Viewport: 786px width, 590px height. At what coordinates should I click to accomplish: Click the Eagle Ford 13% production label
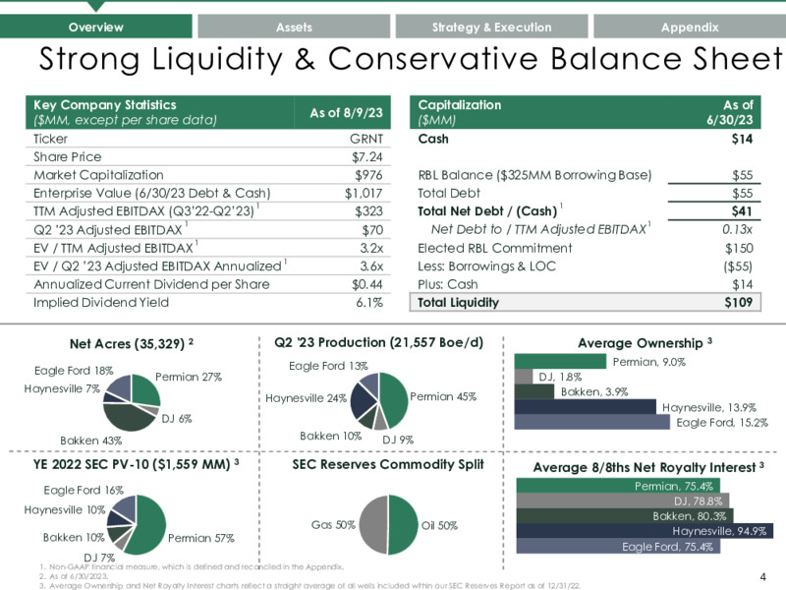coord(328,366)
